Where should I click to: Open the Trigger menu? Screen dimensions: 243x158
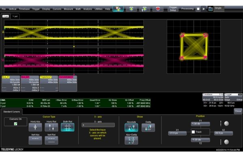point(36,9)
